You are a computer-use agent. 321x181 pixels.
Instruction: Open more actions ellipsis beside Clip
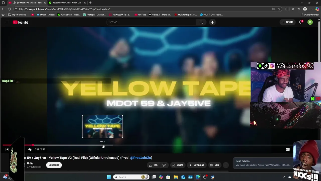point(226,165)
